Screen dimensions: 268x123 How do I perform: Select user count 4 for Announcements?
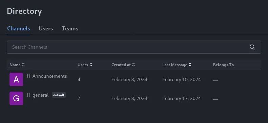[x=79, y=79]
